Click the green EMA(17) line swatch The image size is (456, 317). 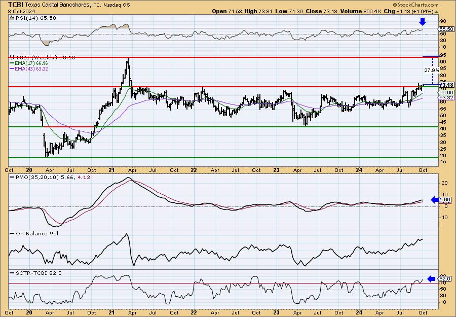pos(12,63)
